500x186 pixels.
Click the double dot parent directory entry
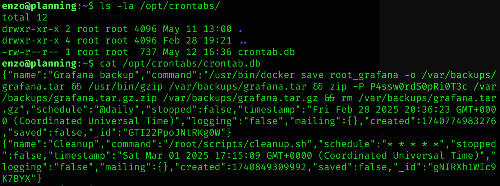point(243,40)
